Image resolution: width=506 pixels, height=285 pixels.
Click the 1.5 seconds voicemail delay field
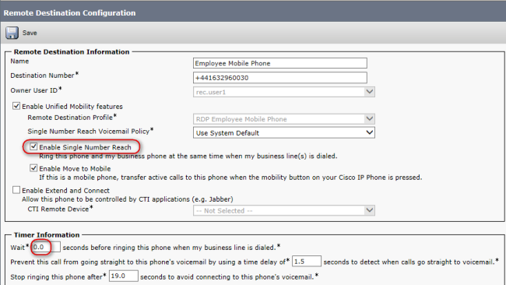coord(307,261)
